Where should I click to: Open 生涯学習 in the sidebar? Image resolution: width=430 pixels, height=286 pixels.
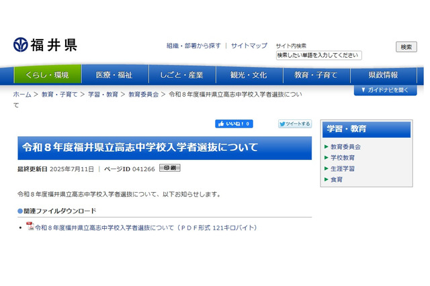[343, 169]
